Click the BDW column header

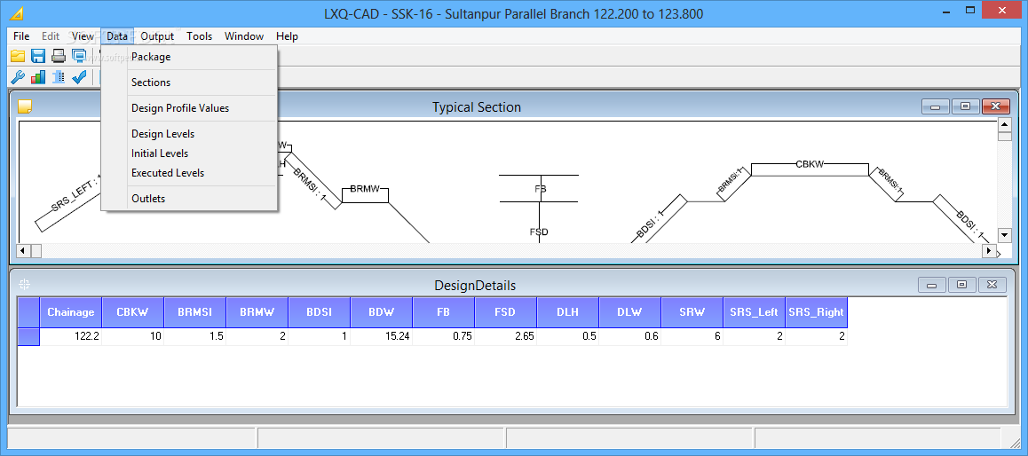[x=382, y=312]
